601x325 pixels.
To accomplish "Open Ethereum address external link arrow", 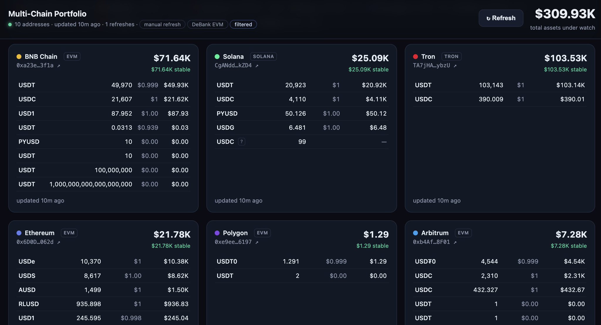I will [59, 242].
